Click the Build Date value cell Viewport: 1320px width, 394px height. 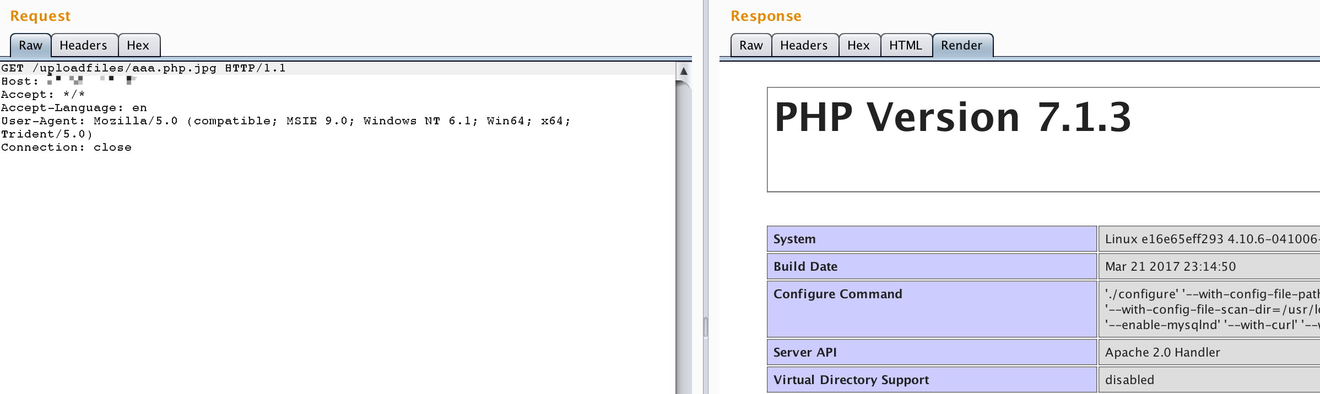click(1170, 266)
